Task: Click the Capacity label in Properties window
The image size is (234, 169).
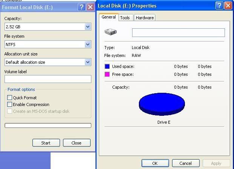Action: coord(121,87)
